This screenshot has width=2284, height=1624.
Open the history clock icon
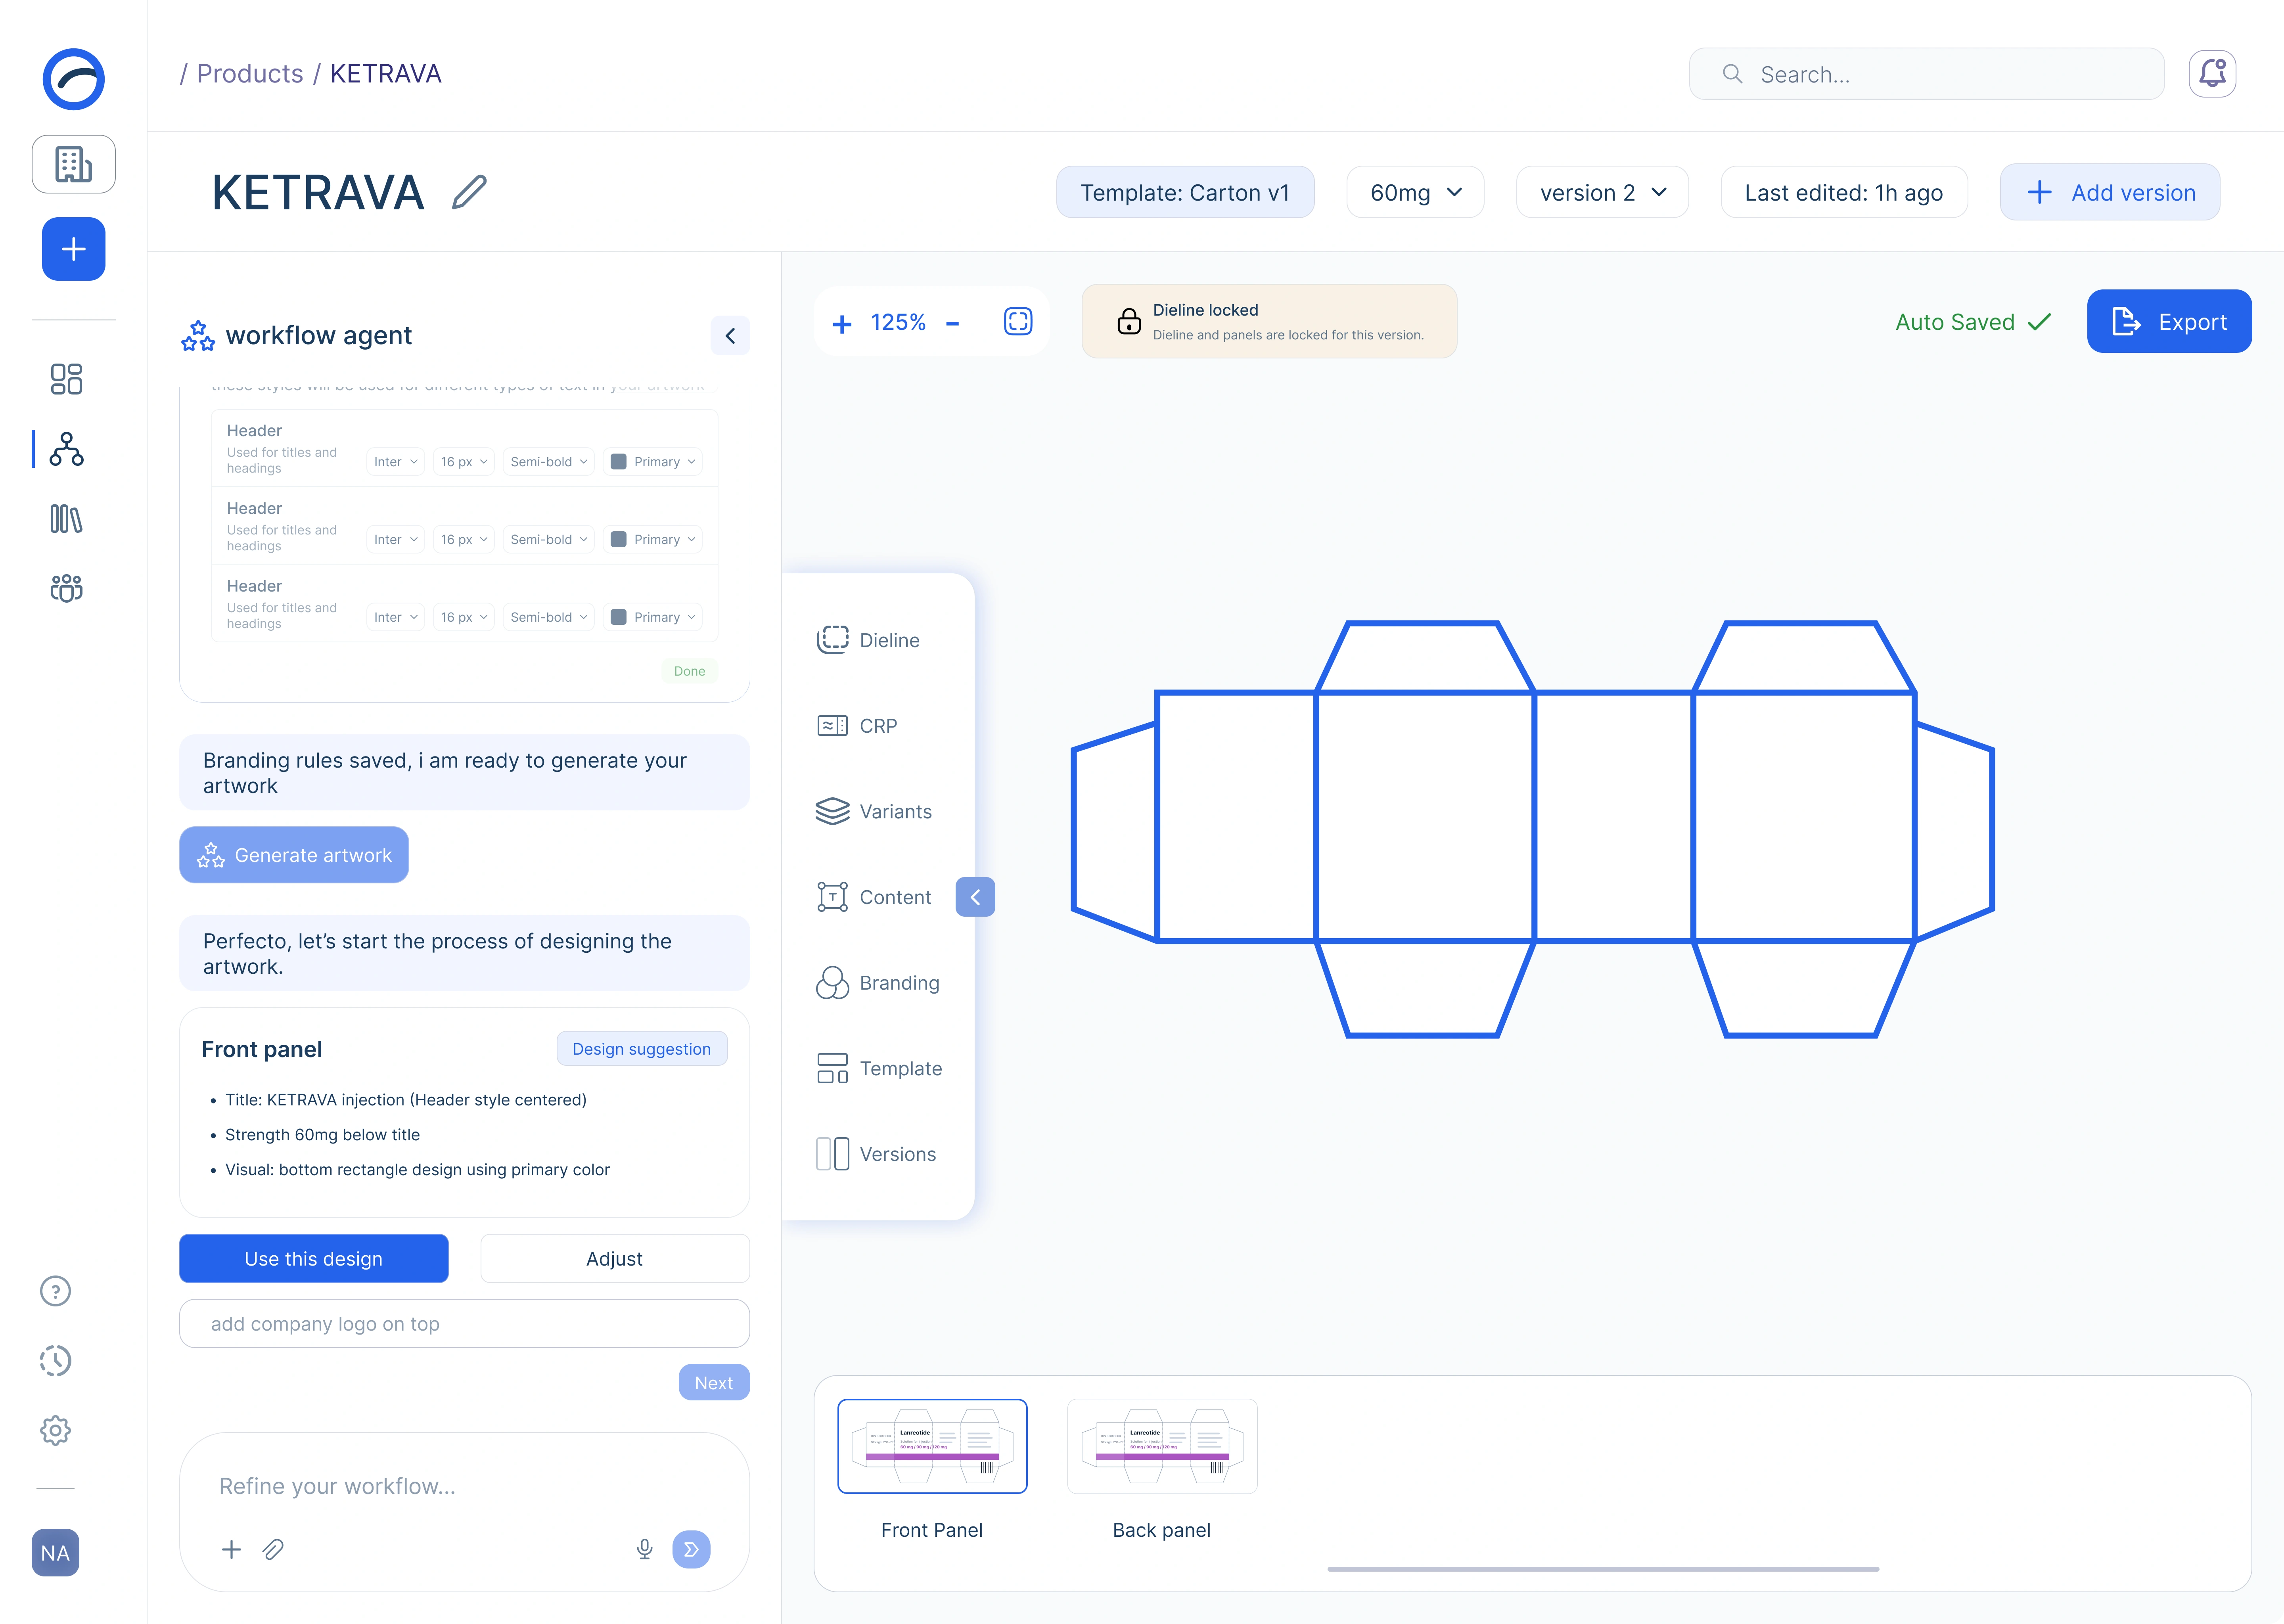pos(55,1361)
